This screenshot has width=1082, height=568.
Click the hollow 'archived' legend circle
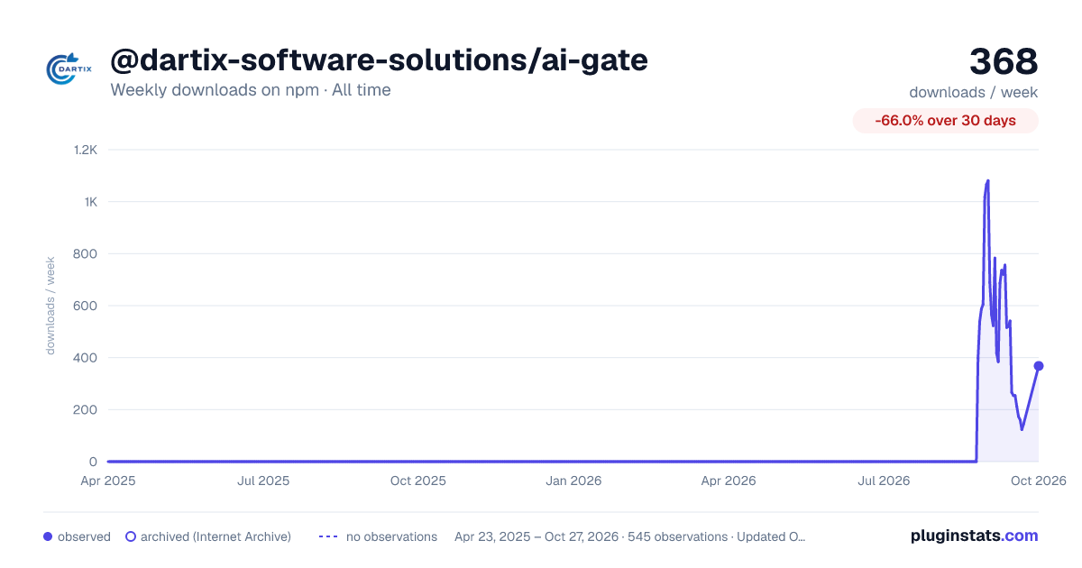[130, 536]
